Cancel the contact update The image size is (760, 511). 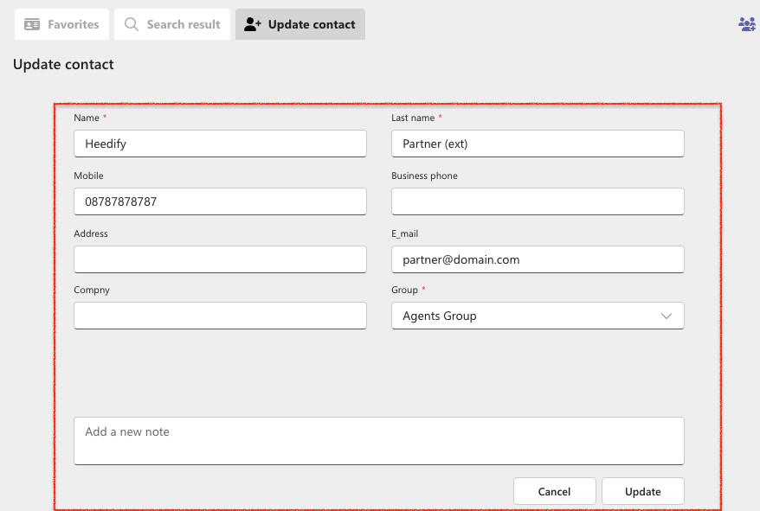coord(555,491)
